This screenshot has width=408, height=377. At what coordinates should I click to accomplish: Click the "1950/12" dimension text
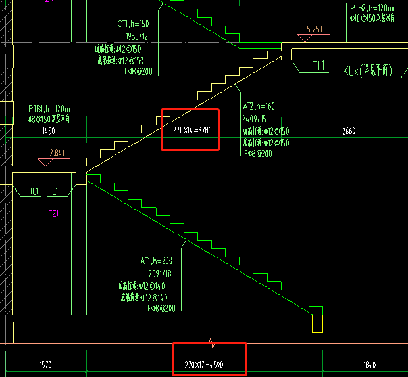click(137, 36)
